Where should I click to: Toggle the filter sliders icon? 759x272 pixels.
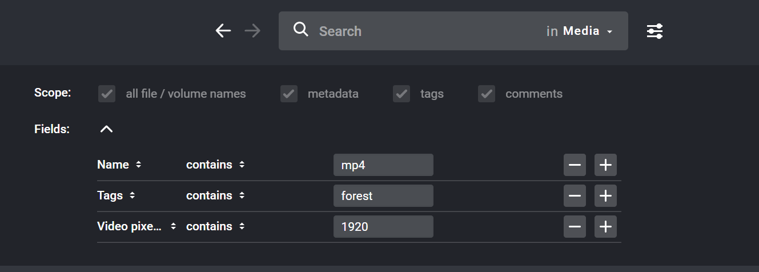(x=654, y=31)
